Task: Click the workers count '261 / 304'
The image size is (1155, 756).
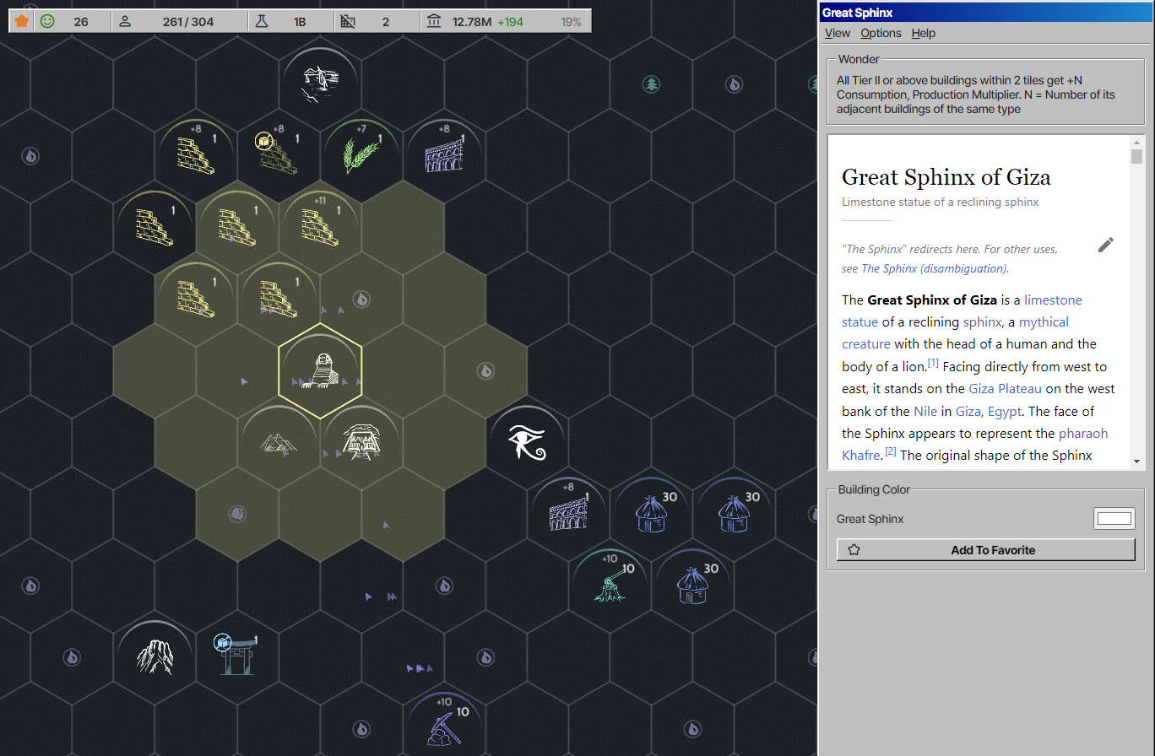Action: (x=188, y=21)
